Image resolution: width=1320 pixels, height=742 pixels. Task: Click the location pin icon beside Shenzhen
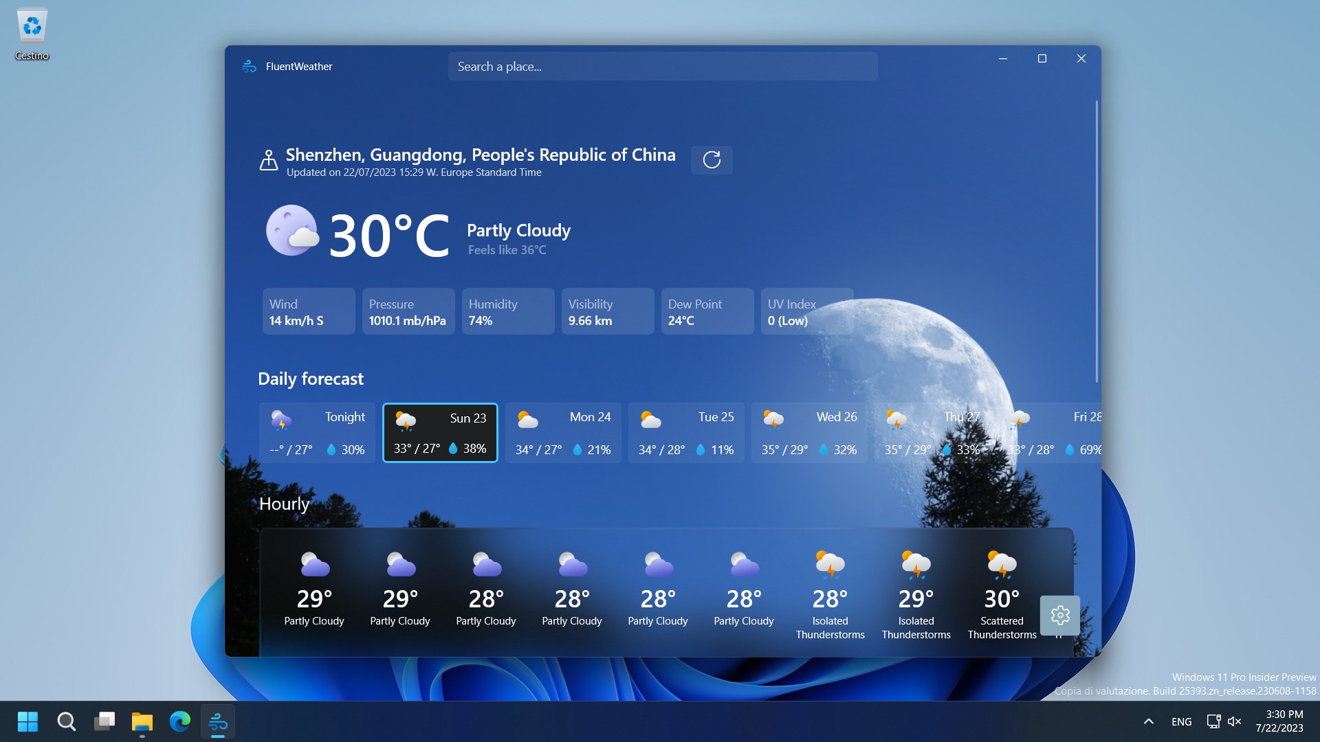click(268, 159)
